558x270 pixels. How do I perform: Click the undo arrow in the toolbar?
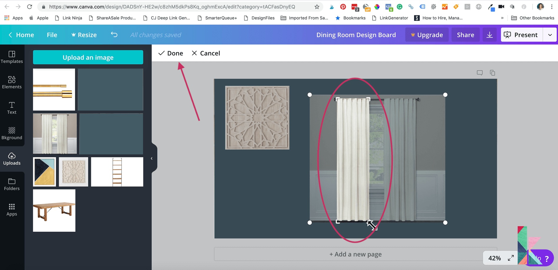point(114,34)
